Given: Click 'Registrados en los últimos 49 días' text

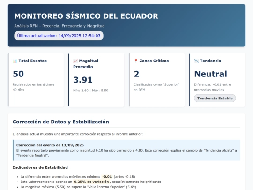Looking at the screenshot, I should (34, 87).
